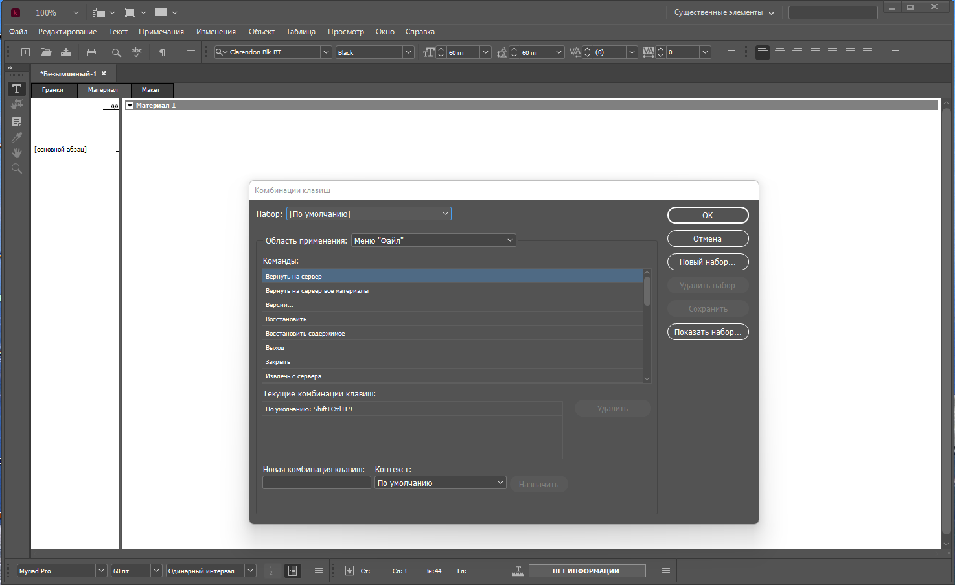Click the spell check abc icon
955x585 pixels.
(137, 52)
